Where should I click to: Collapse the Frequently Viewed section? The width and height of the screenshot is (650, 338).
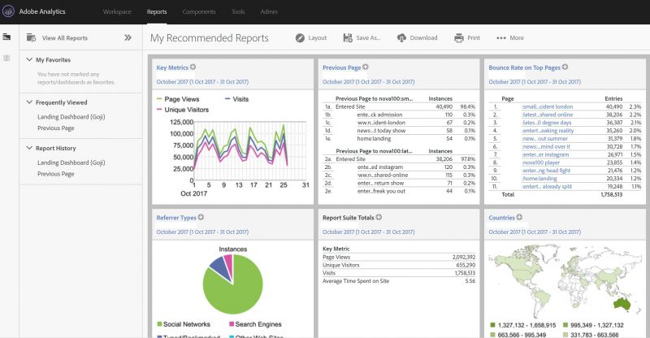coord(29,102)
